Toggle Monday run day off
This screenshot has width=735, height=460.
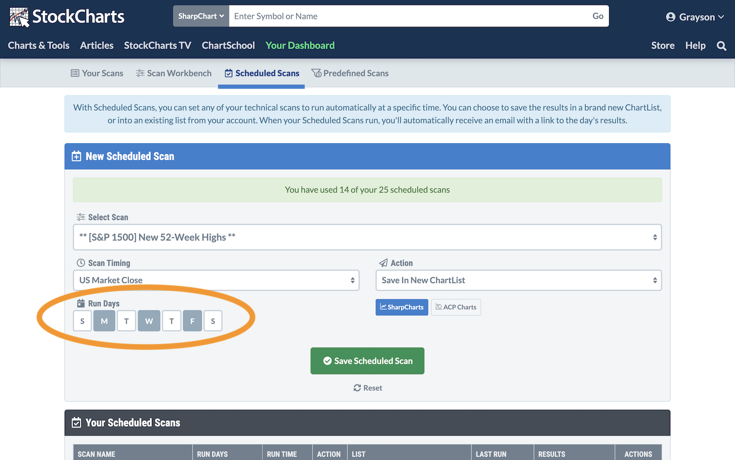[104, 321]
